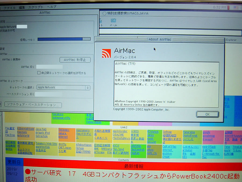The width and height of the screenshot is (242, 182).
Task: Open the InfoWorld link
Action: tap(23, 135)
